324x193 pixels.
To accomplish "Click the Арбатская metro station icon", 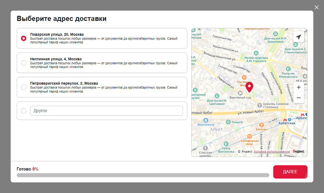I will click(285, 120).
